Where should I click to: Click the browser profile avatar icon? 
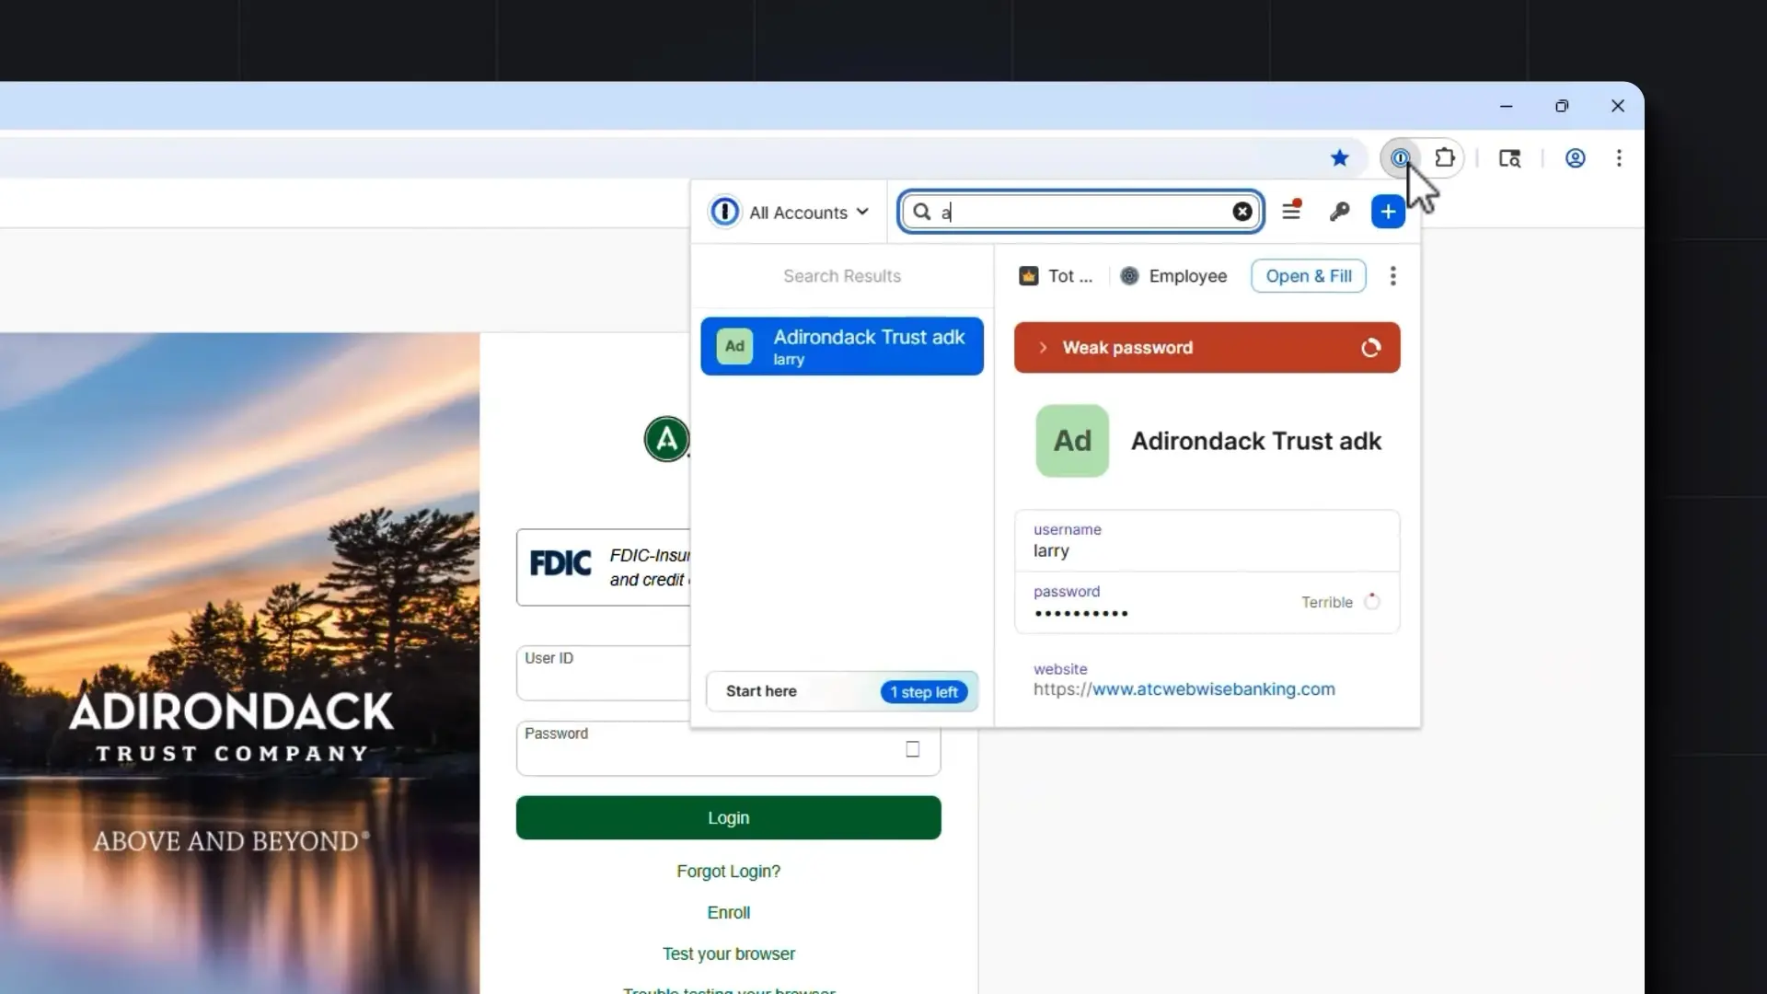click(1575, 158)
